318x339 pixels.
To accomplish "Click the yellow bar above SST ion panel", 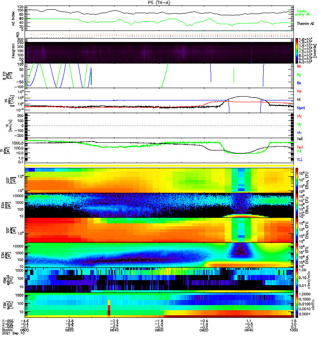I will 159,166.
